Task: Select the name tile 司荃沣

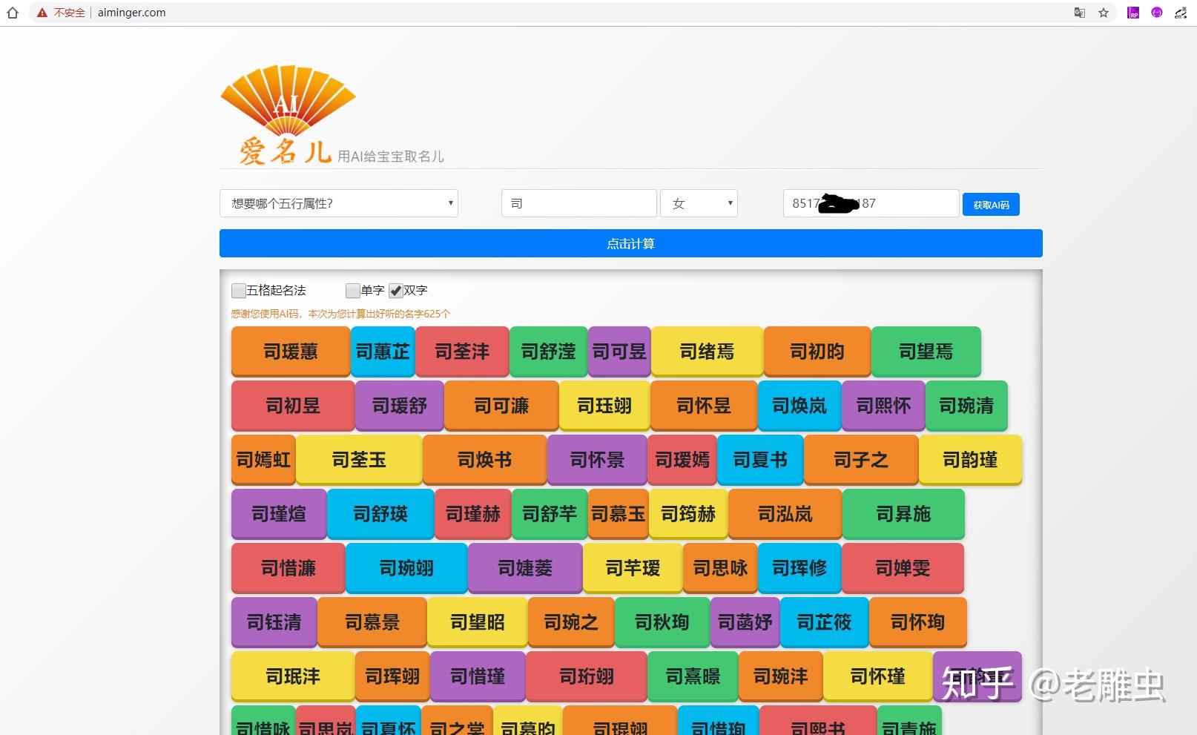Action: pos(462,352)
